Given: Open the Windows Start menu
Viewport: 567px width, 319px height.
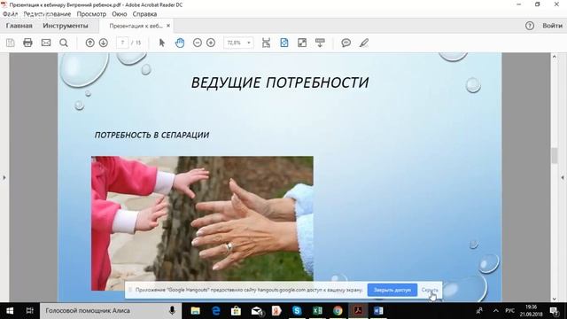Looking at the screenshot, I should point(10,311).
